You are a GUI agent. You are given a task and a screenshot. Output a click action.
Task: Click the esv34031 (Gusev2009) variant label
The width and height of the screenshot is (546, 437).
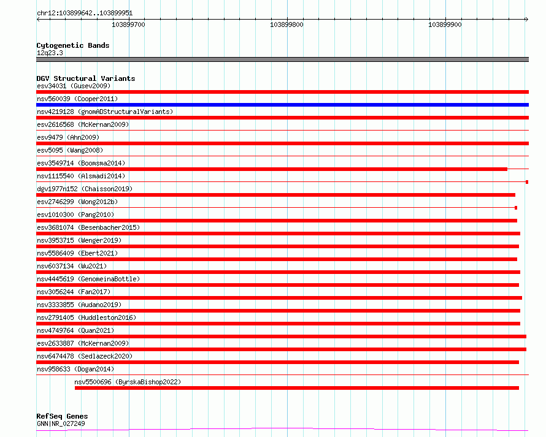tap(74, 86)
